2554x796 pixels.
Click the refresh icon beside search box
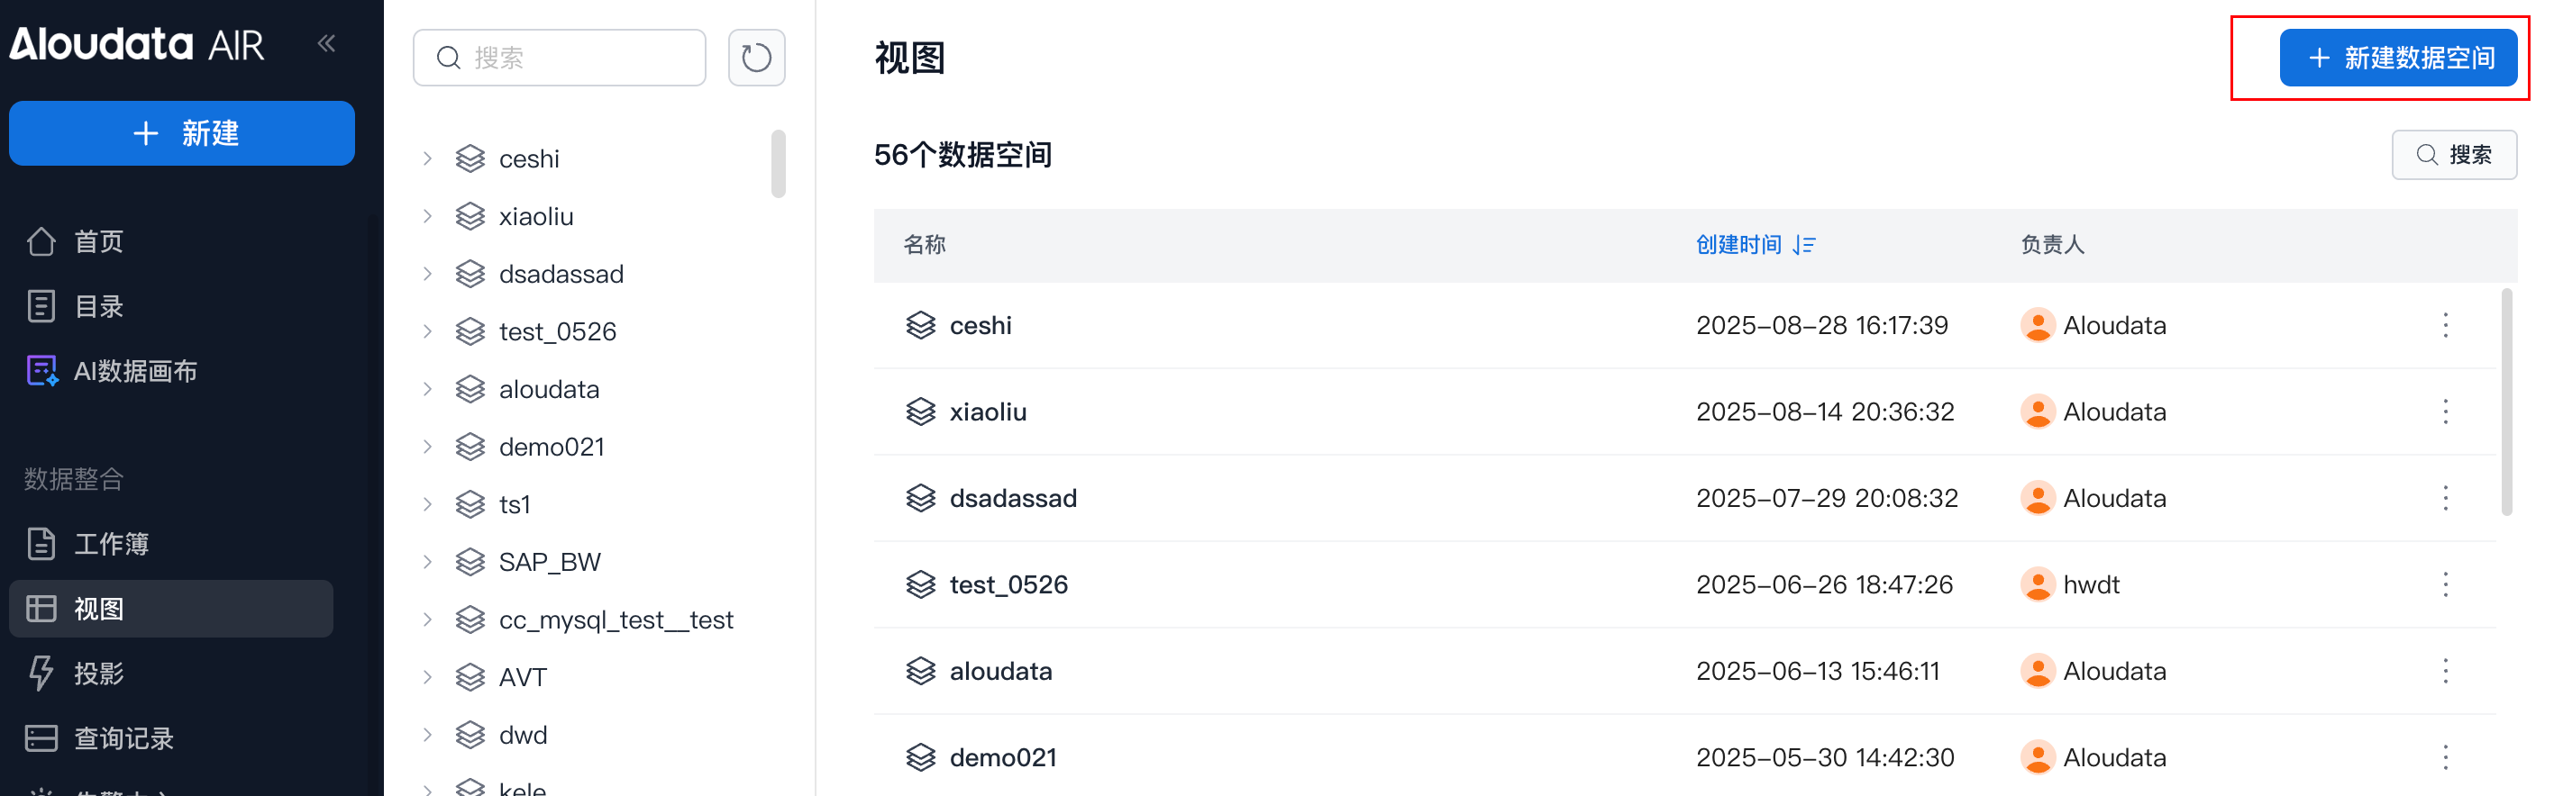coord(755,58)
